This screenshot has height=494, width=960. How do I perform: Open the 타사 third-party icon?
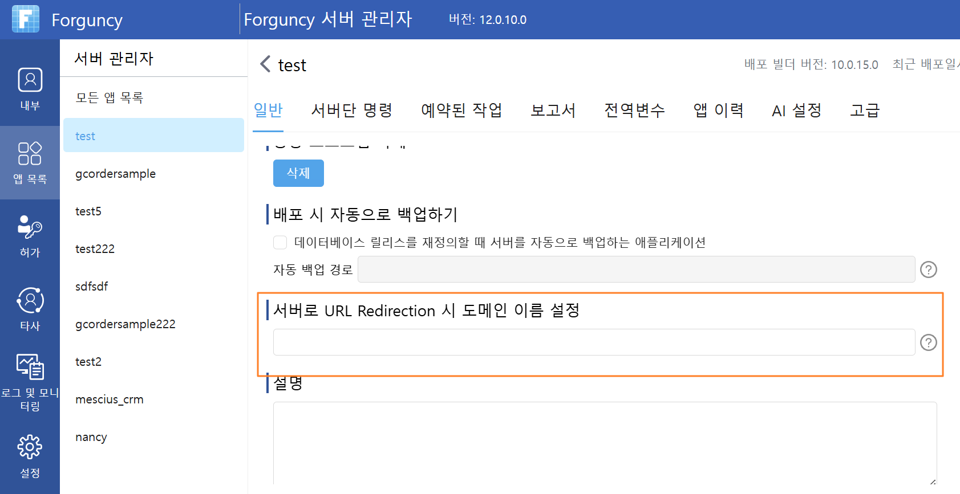[x=30, y=300]
